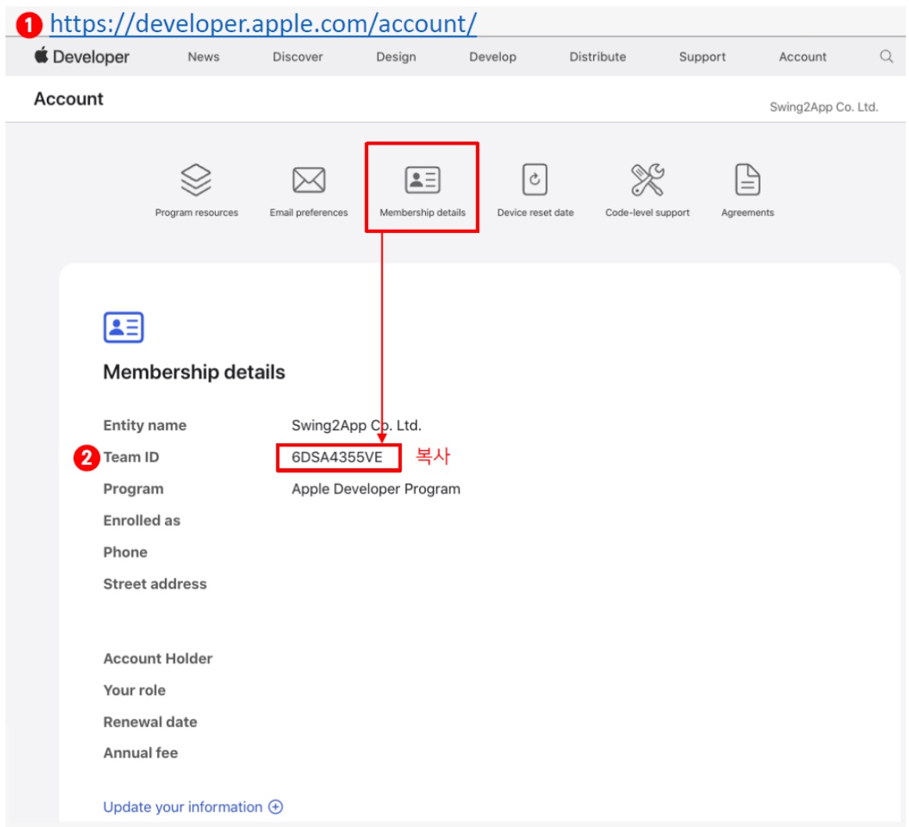Click the Apple Developer logo

click(82, 56)
